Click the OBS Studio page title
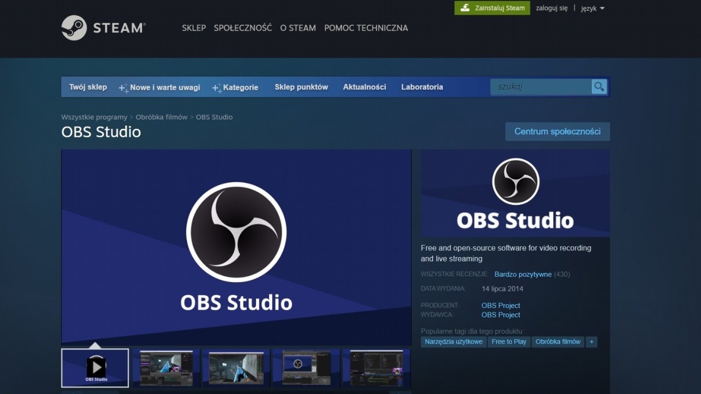Screen dimensions: 701x394 (101, 132)
